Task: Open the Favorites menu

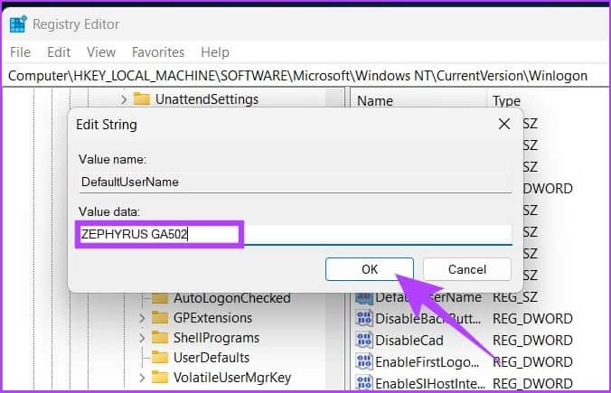Action: coord(158,52)
